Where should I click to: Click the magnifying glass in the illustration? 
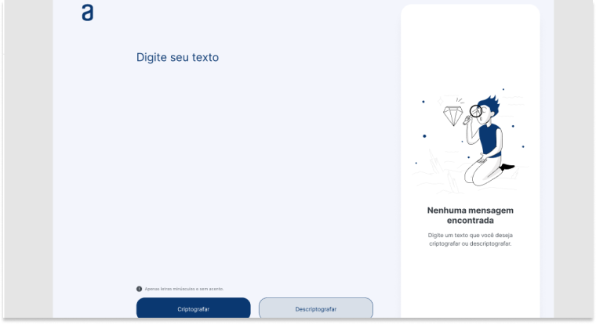pos(476,111)
